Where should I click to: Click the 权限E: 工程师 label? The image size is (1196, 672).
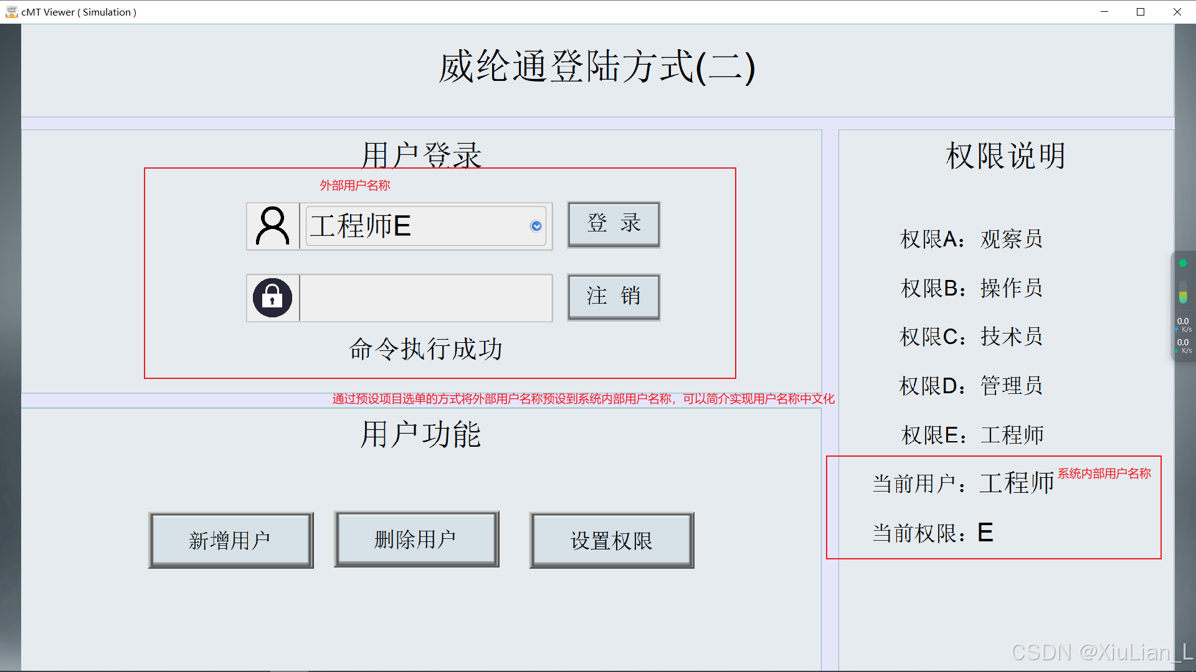pos(972,435)
